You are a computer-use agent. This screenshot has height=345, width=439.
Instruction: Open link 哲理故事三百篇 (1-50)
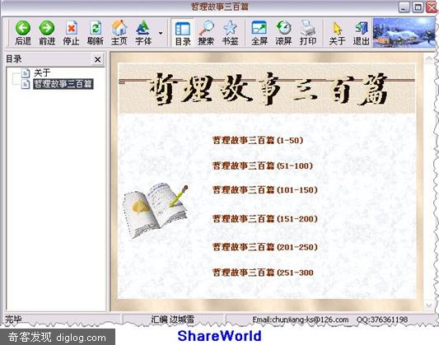(258, 141)
